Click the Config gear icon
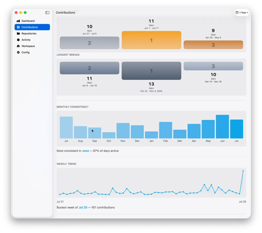Image resolution: width=262 pixels, height=233 pixels. pos(18,52)
